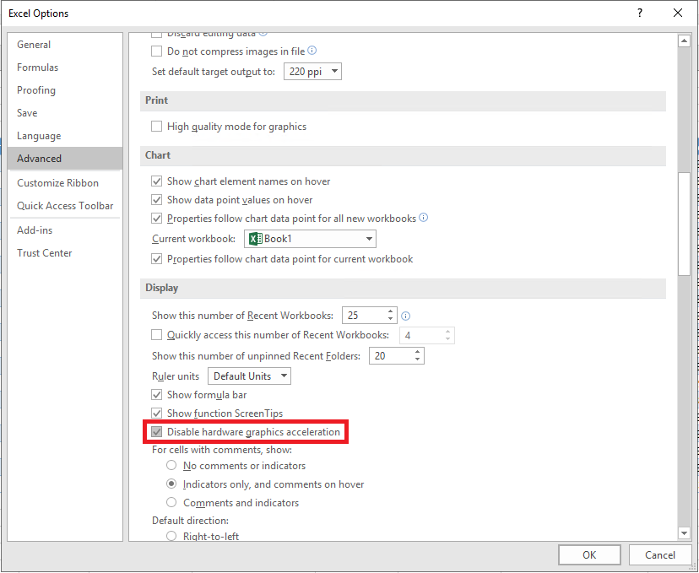Image resolution: width=699 pixels, height=573 pixels.
Task: Decrease unpinned Recent Folders count
Action: (417, 359)
